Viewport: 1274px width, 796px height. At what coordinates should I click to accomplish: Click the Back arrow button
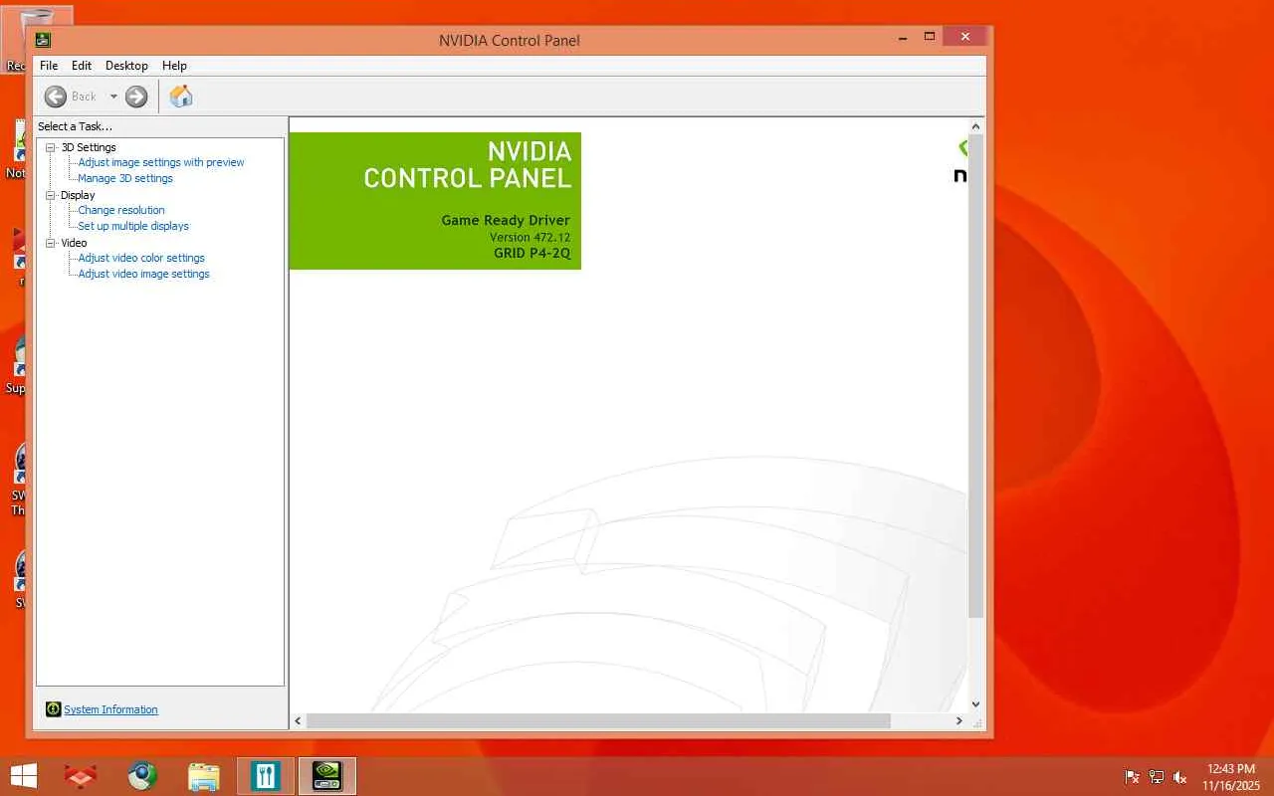point(56,97)
